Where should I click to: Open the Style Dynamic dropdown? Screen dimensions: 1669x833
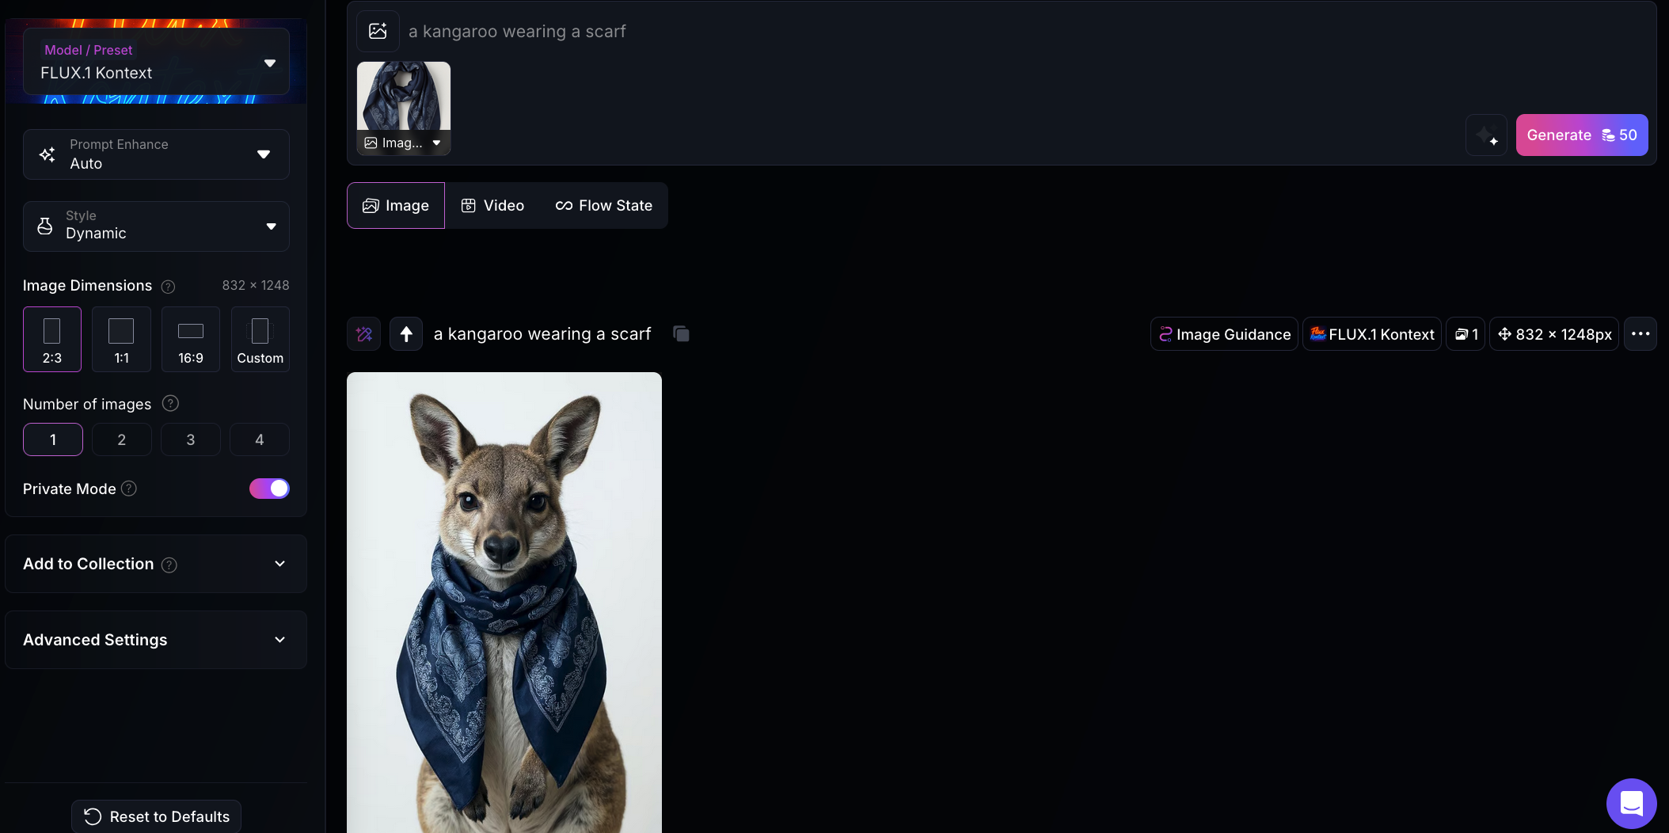coord(156,226)
